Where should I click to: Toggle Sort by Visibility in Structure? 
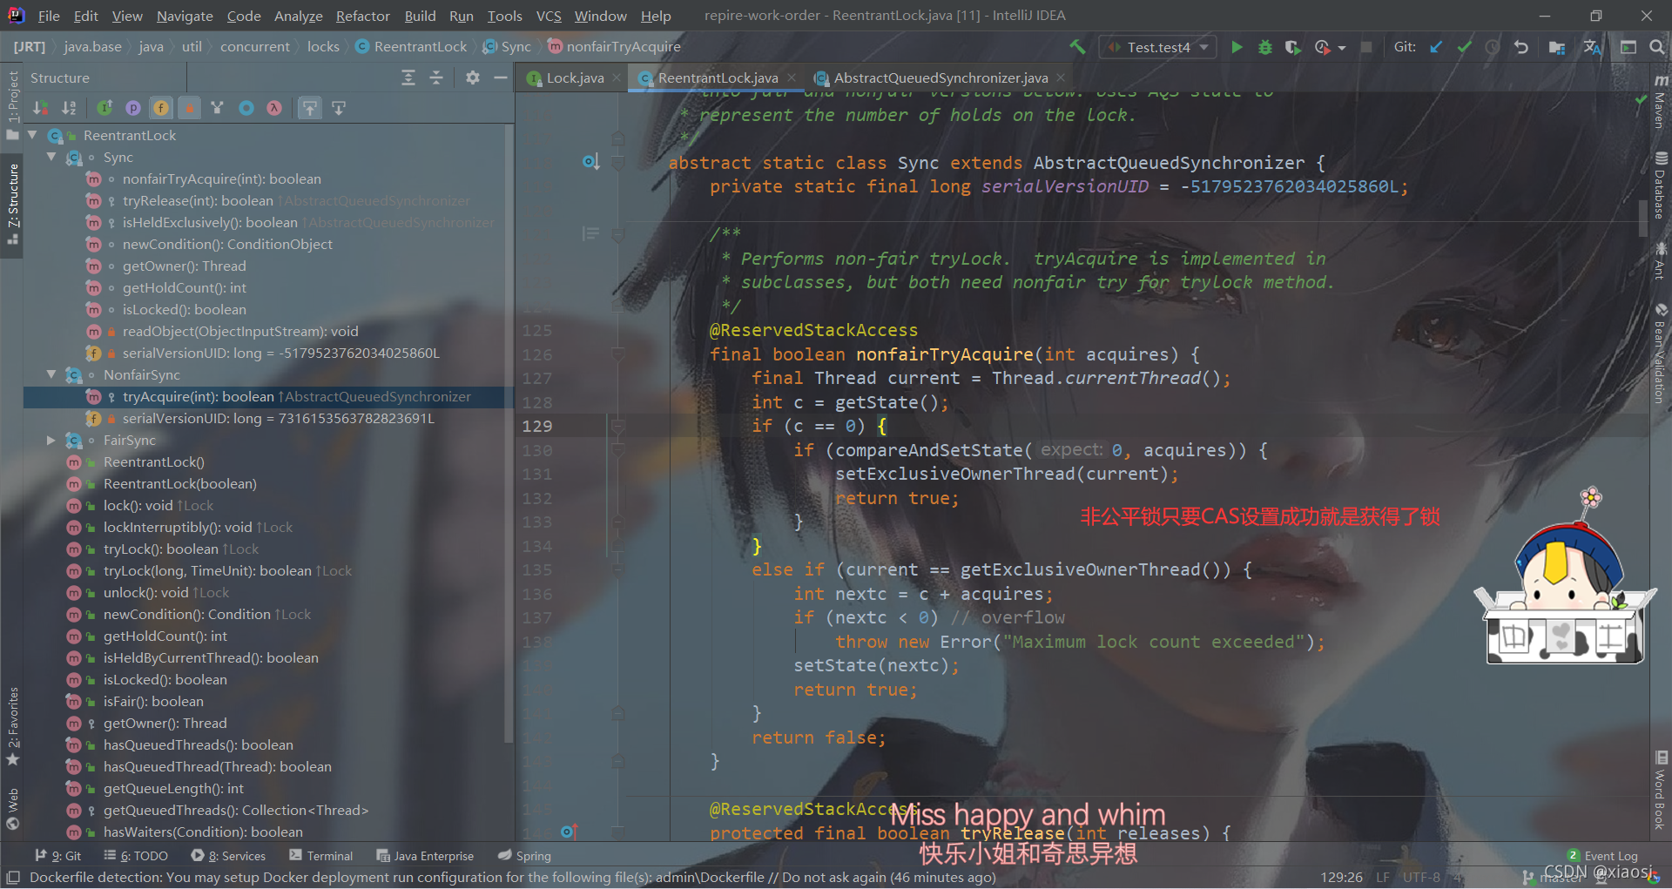tap(40, 108)
